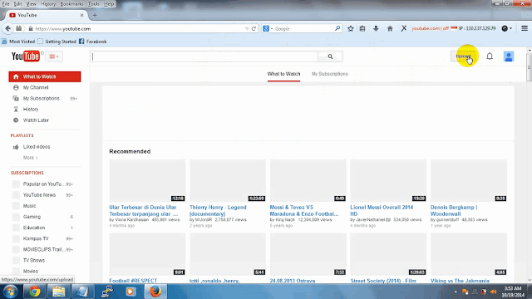
Task: Open Popular on YouTube subscription
Action: (x=45, y=184)
